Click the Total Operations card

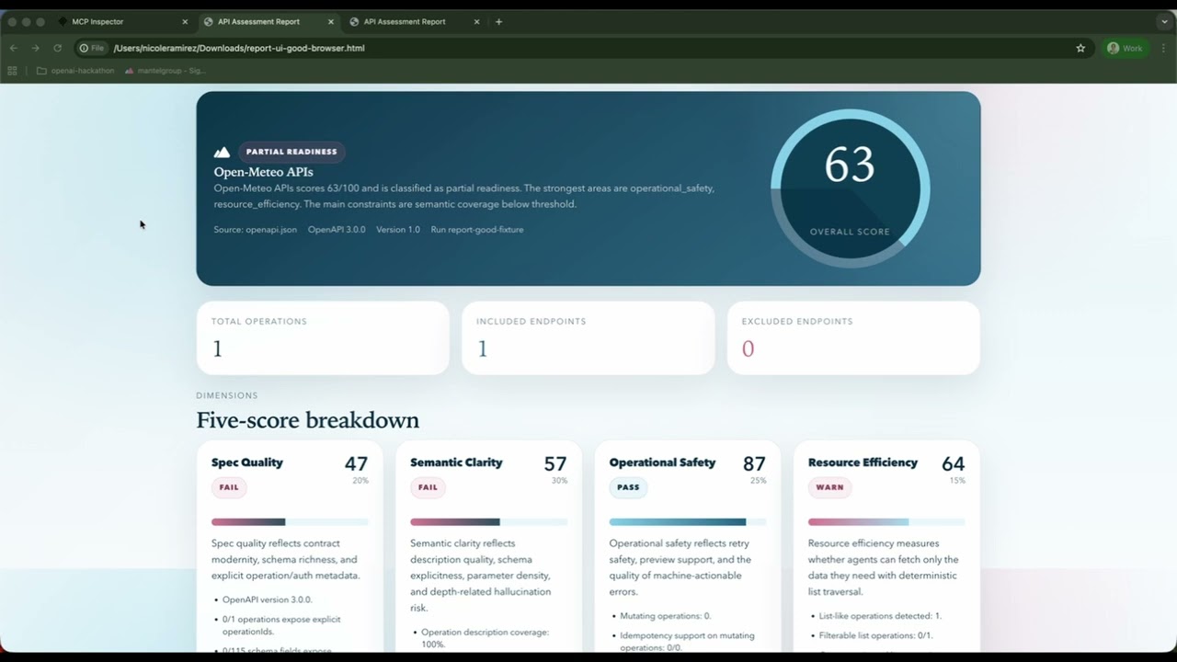click(x=323, y=337)
